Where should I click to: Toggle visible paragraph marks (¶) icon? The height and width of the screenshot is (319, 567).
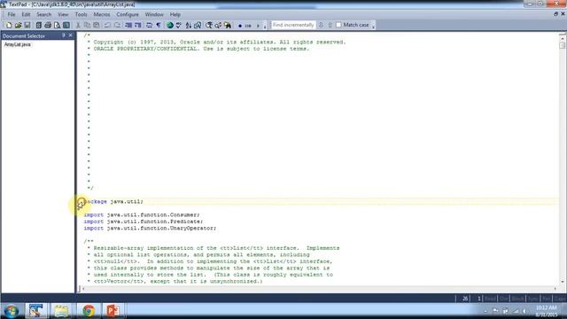click(159, 26)
